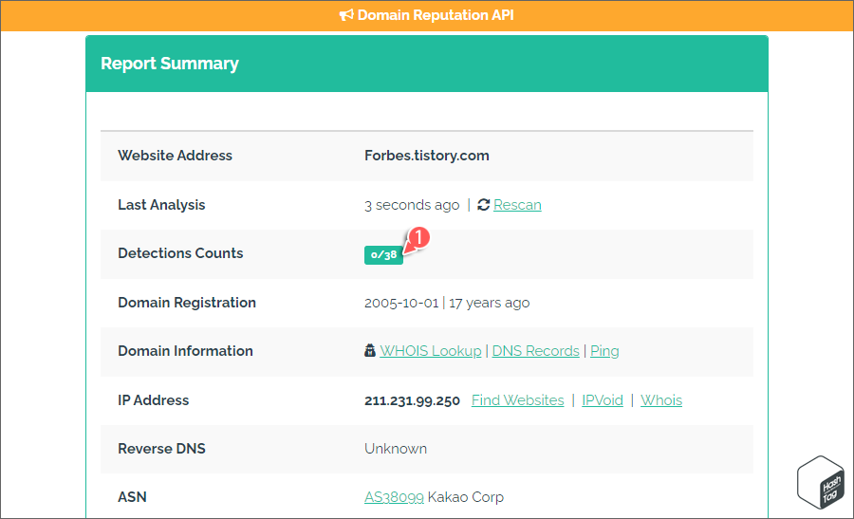
Task: Click the Domain Information row label
Action: [x=185, y=351]
